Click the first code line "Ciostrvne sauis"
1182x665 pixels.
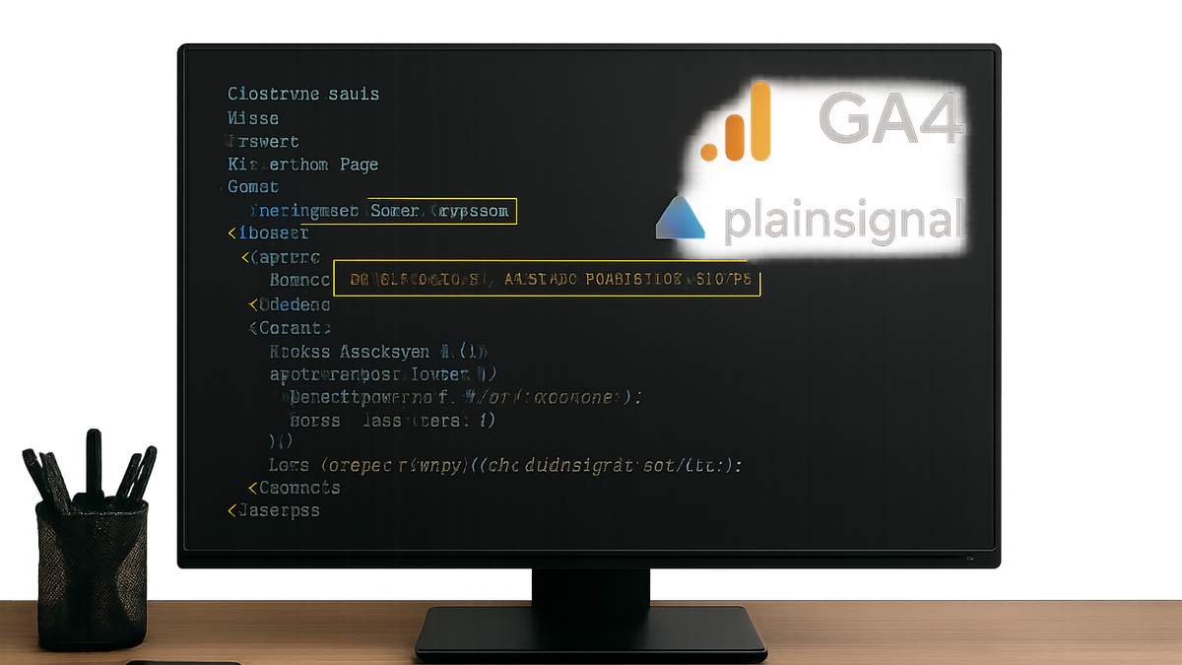click(x=303, y=95)
